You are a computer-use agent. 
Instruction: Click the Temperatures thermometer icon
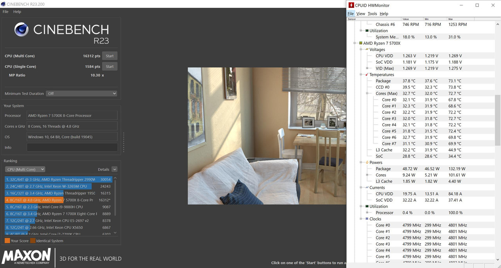pyautogui.click(x=367, y=75)
